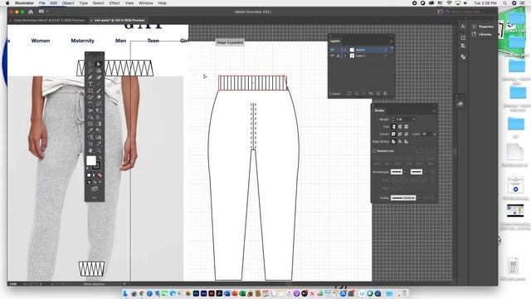
Task: Open the Type menu
Action: (83, 3)
